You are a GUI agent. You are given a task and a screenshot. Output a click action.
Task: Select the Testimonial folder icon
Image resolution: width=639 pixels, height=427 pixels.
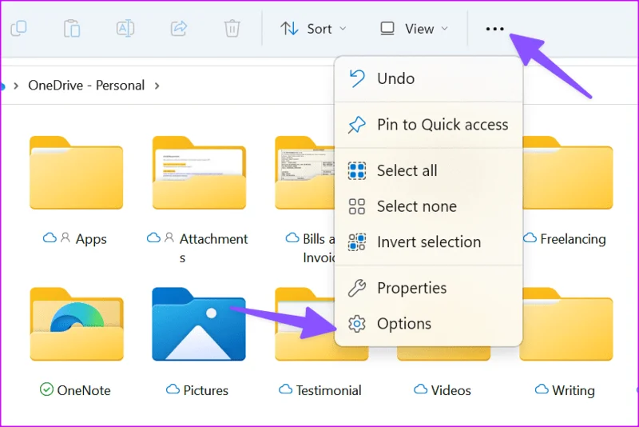tap(305, 324)
